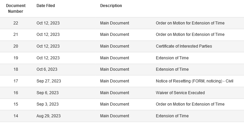Click the Description column header

tap(111, 6)
